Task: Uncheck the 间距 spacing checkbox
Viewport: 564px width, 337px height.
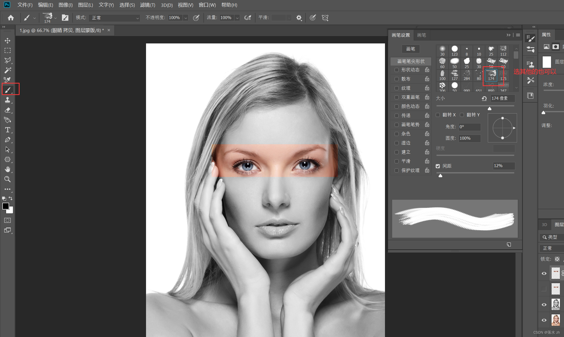Action: pyautogui.click(x=438, y=166)
